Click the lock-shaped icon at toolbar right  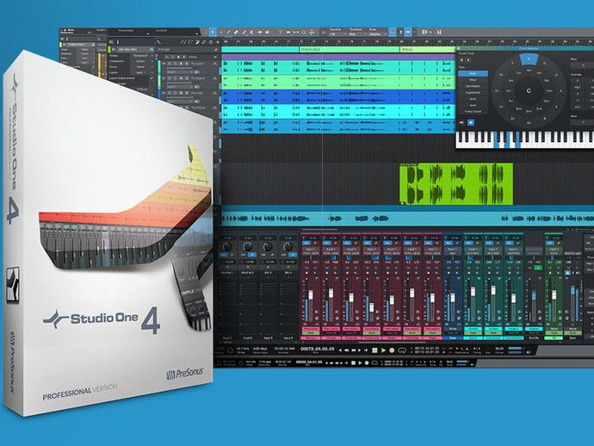[439, 32]
